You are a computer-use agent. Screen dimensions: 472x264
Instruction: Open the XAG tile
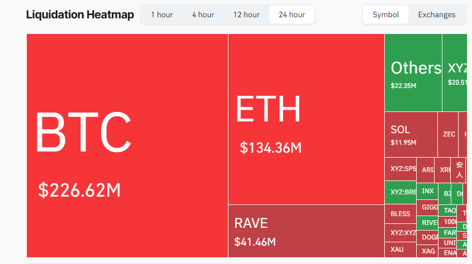(428, 251)
